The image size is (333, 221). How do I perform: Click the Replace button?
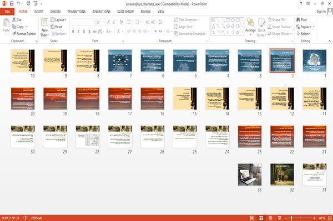click(304, 27)
